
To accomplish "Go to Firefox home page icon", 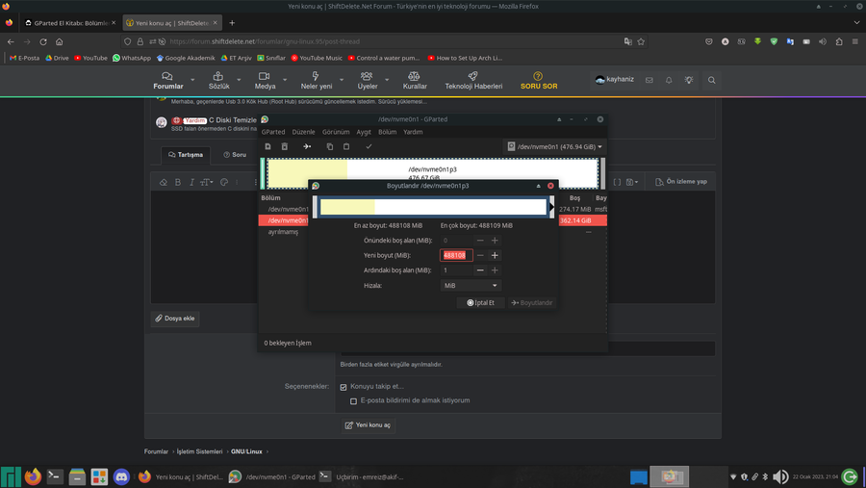I will [x=59, y=41].
